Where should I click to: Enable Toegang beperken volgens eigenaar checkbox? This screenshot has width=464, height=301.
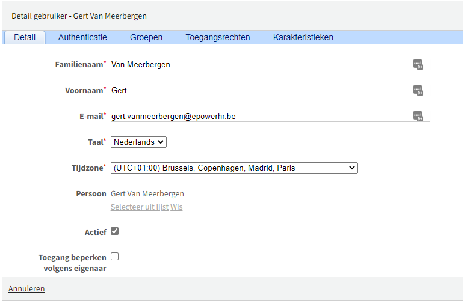pyautogui.click(x=115, y=257)
